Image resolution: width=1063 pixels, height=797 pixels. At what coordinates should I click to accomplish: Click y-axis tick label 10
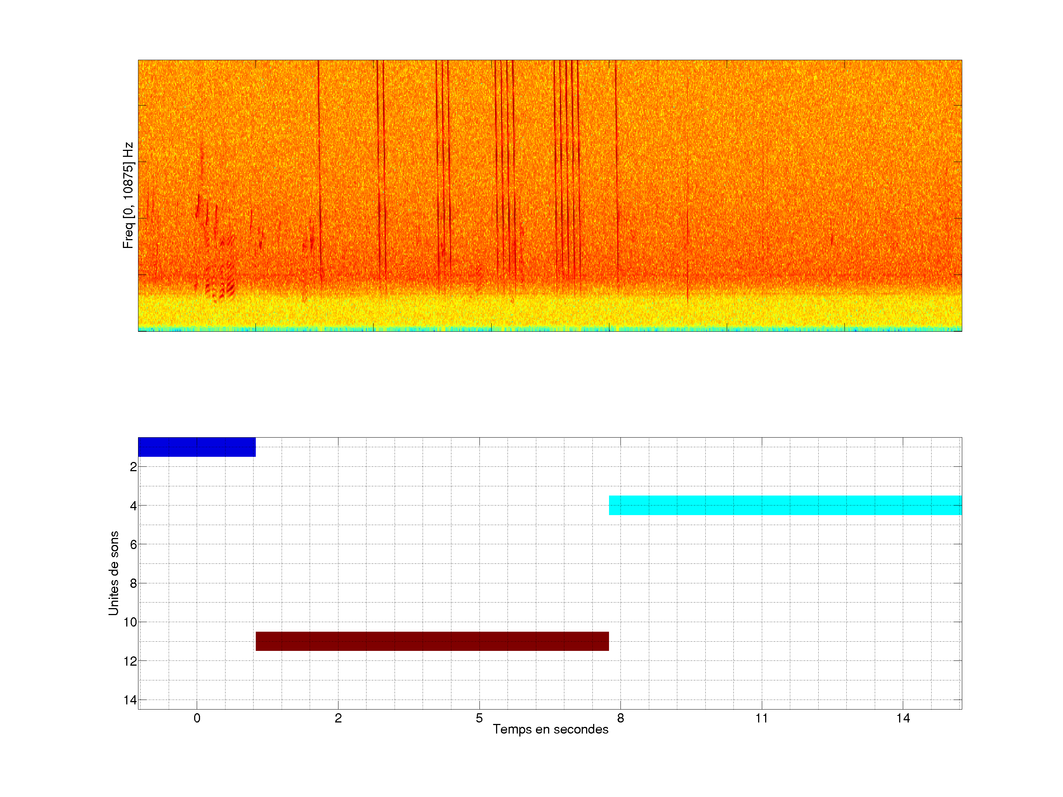coord(130,622)
